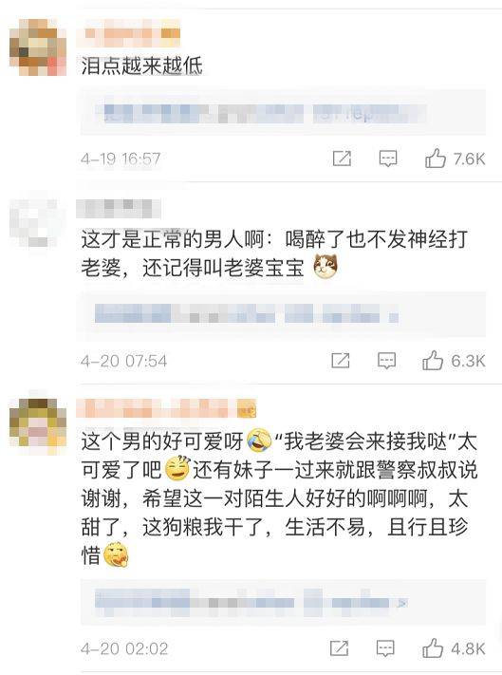This screenshot has height=675, width=502.
Task: Like the comment with 7.6K likes
Action: tap(435, 159)
